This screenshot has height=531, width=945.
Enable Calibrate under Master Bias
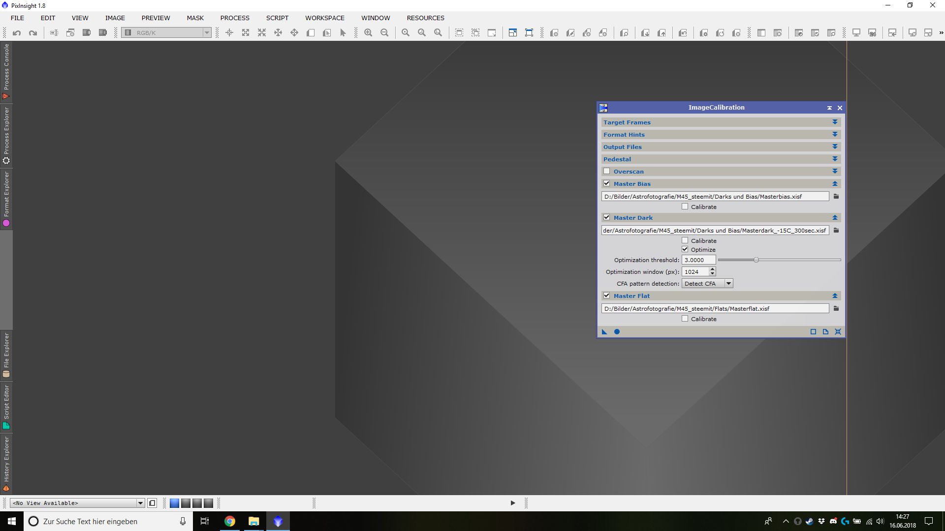click(x=685, y=206)
